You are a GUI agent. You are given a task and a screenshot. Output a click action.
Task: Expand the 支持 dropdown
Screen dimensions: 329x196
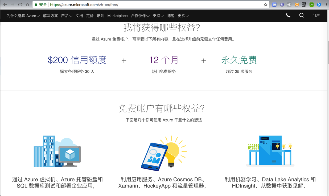[158, 16]
